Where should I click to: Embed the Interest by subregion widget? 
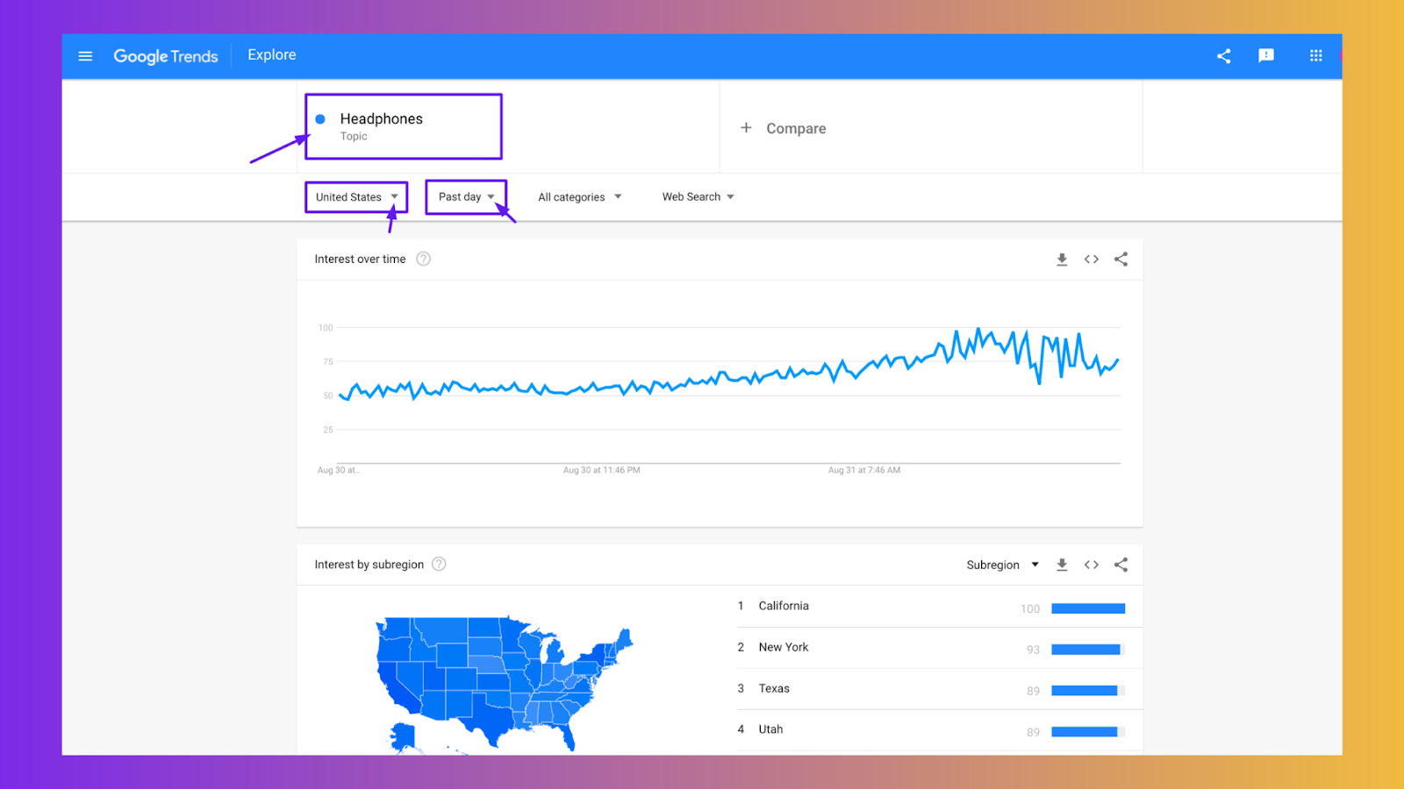tap(1092, 565)
